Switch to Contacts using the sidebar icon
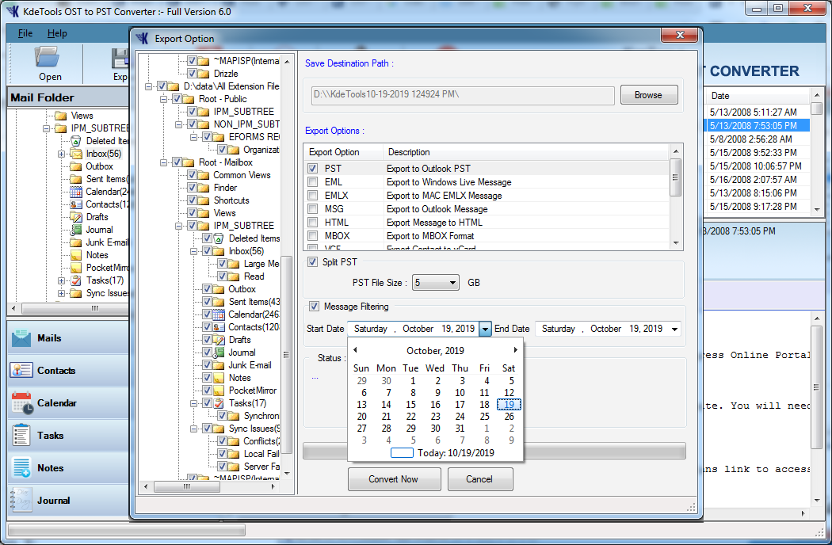The height and width of the screenshot is (545, 832). click(x=50, y=370)
